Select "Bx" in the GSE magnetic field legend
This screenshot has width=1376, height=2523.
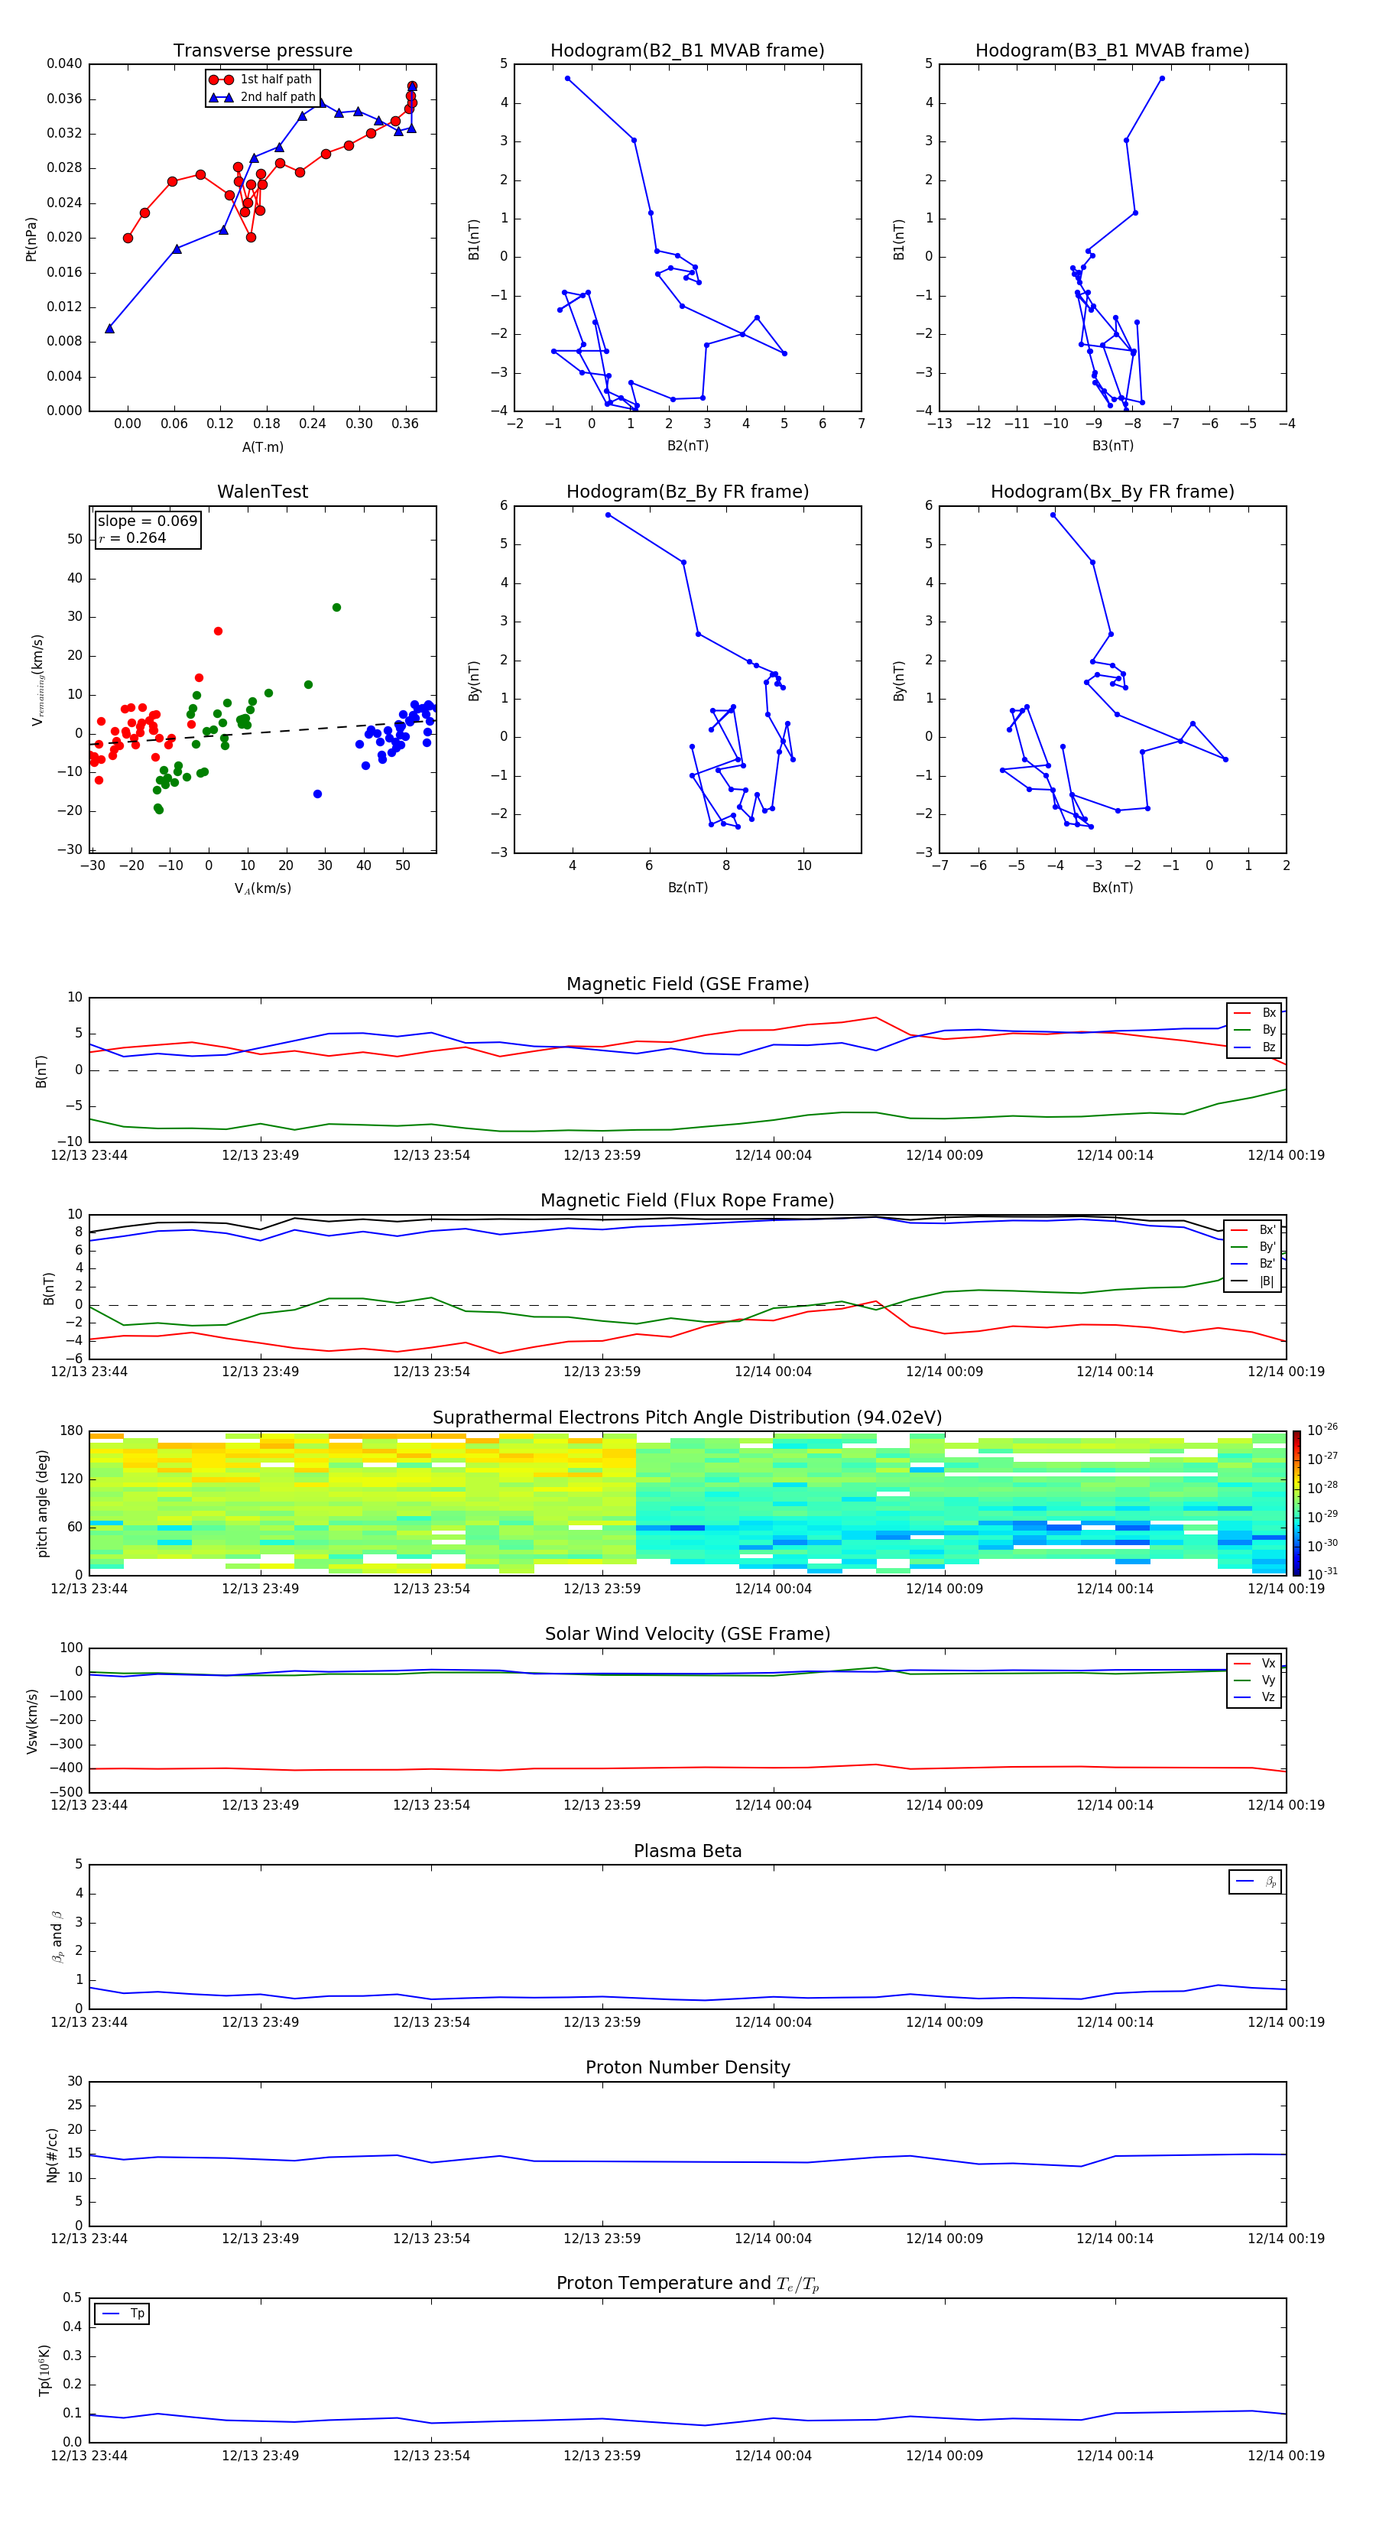1254,1013
